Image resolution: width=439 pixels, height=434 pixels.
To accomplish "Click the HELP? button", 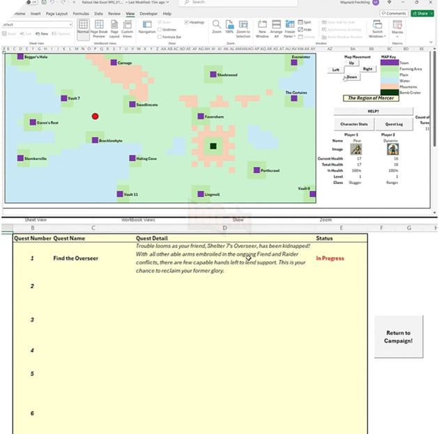I will (x=373, y=111).
